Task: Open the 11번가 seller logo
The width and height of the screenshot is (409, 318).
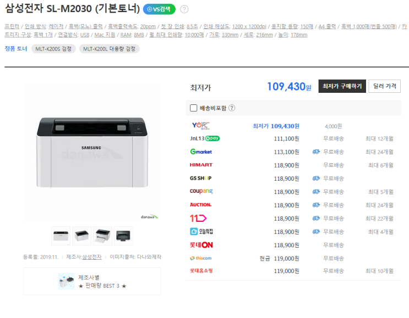Action: tap(198, 218)
